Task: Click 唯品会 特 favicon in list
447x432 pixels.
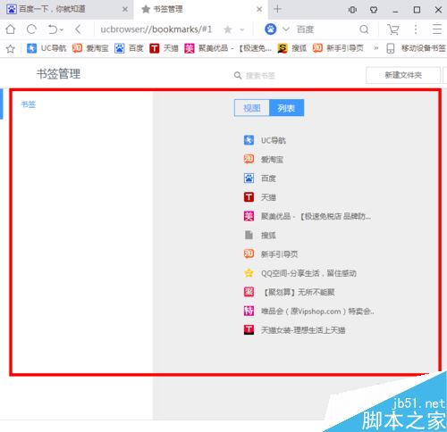Action: click(249, 311)
